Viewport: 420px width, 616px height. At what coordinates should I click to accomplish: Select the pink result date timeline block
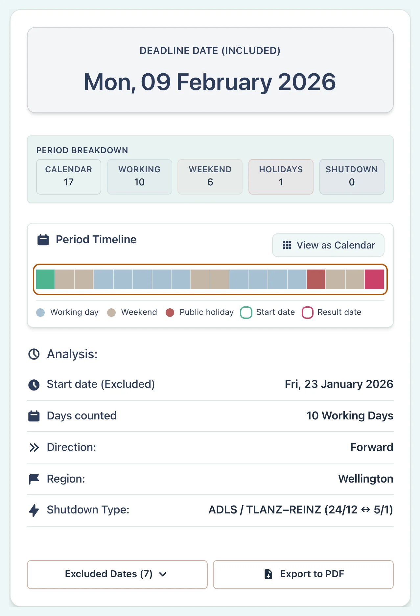(x=374, y=279)
